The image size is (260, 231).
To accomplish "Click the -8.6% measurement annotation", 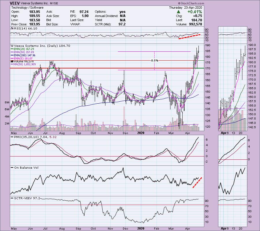I will point(154,60).
